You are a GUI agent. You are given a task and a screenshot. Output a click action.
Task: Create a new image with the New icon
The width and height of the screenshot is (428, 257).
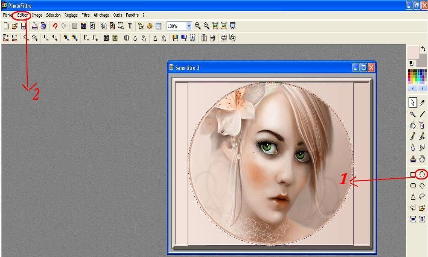6,26
